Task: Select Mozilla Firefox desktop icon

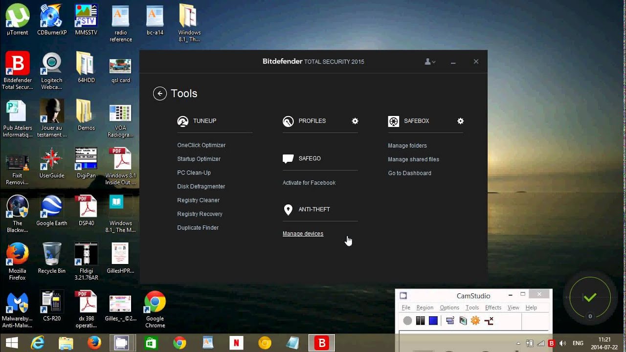Action: pos(17,262)
